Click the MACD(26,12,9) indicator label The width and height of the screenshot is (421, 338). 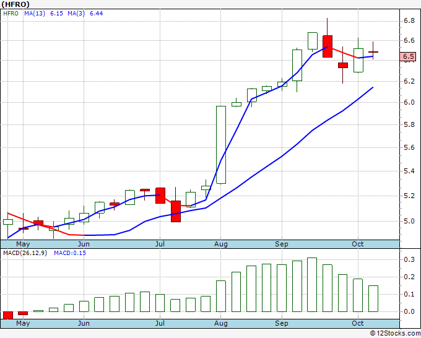[25, 253]
